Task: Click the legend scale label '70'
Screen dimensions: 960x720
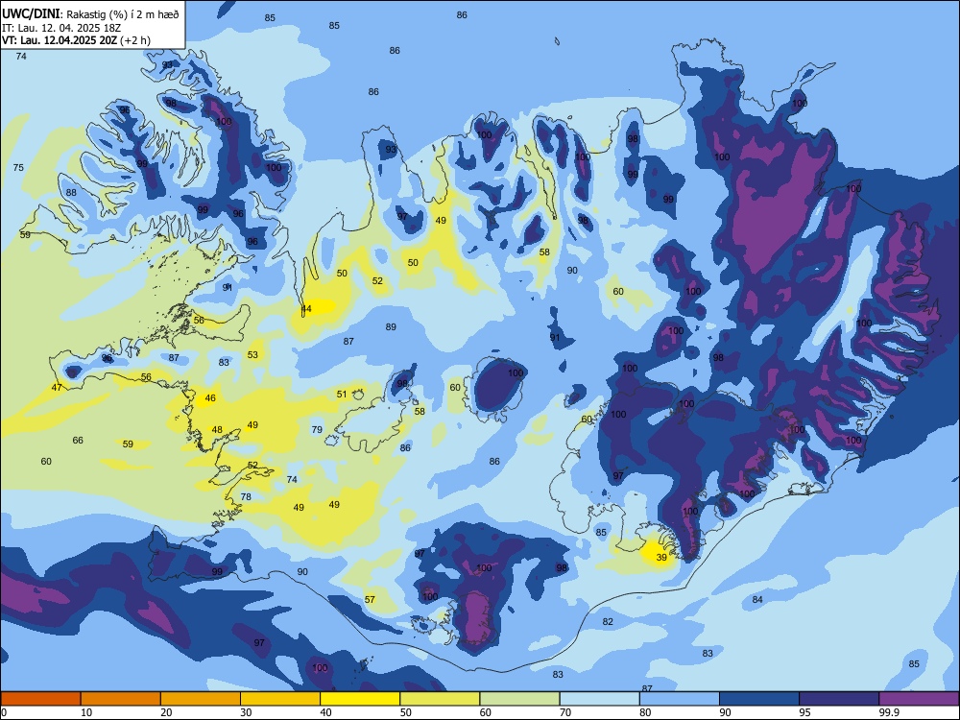Action: [565, 712]
